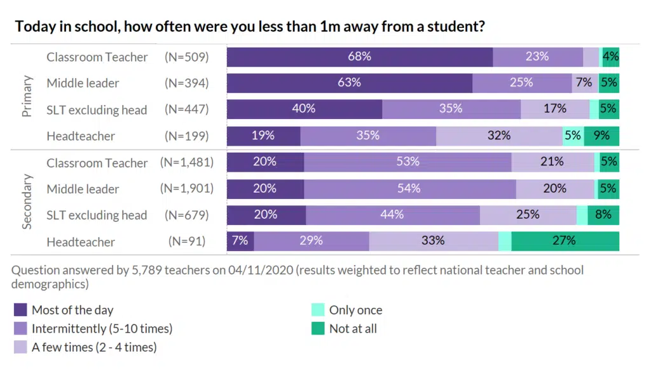
Task: Click the 'Most of the day' legend swatch
Action: [20, 310]
